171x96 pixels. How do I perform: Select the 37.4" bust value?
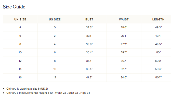89,61
